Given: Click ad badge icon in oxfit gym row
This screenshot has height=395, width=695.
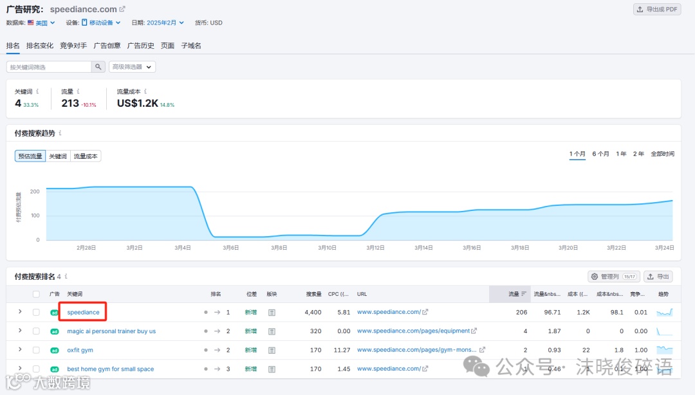Looking at the screenshot, I should click(55, 350).
